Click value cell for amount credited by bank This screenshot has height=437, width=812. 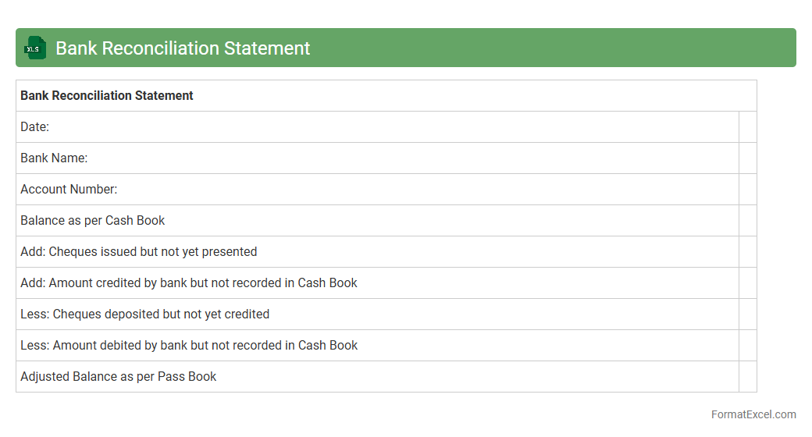point(747,283)
